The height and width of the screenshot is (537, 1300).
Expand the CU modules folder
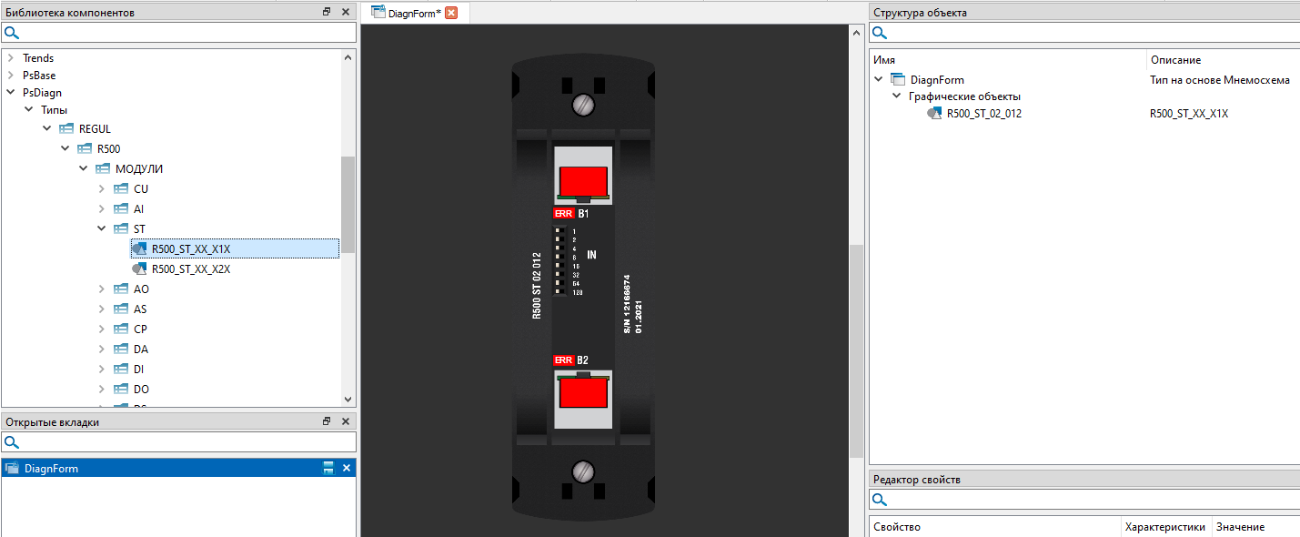[x=102, y=189]
